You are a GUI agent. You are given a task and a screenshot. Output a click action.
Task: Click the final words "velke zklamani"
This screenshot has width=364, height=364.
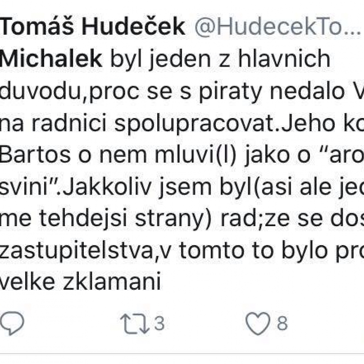pos(80,282)
